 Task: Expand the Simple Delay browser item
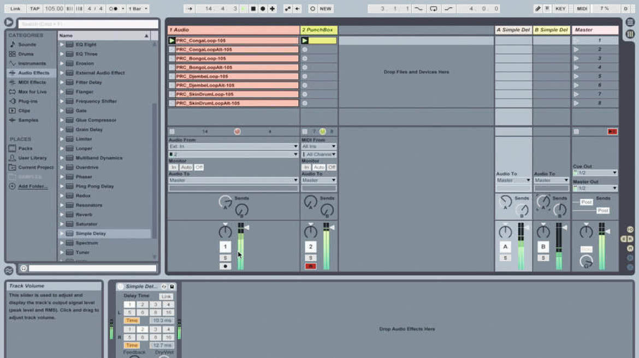(x=62, y=234)
